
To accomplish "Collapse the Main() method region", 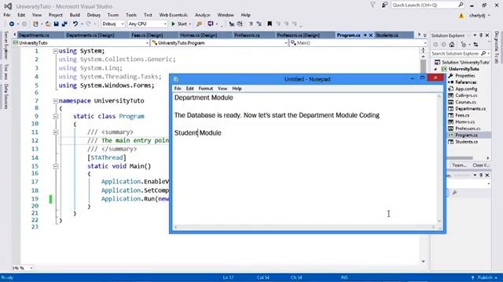I will [56, 166].
